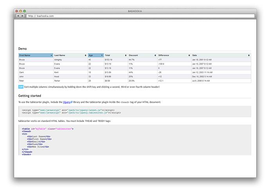
Task: Select the 44.7% discount cell
Action: 142,59
